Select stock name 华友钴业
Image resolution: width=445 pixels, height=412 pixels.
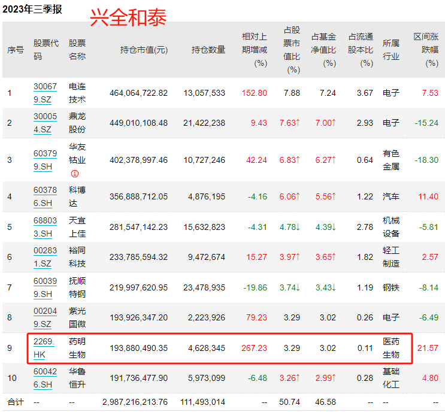click(77, 153)
